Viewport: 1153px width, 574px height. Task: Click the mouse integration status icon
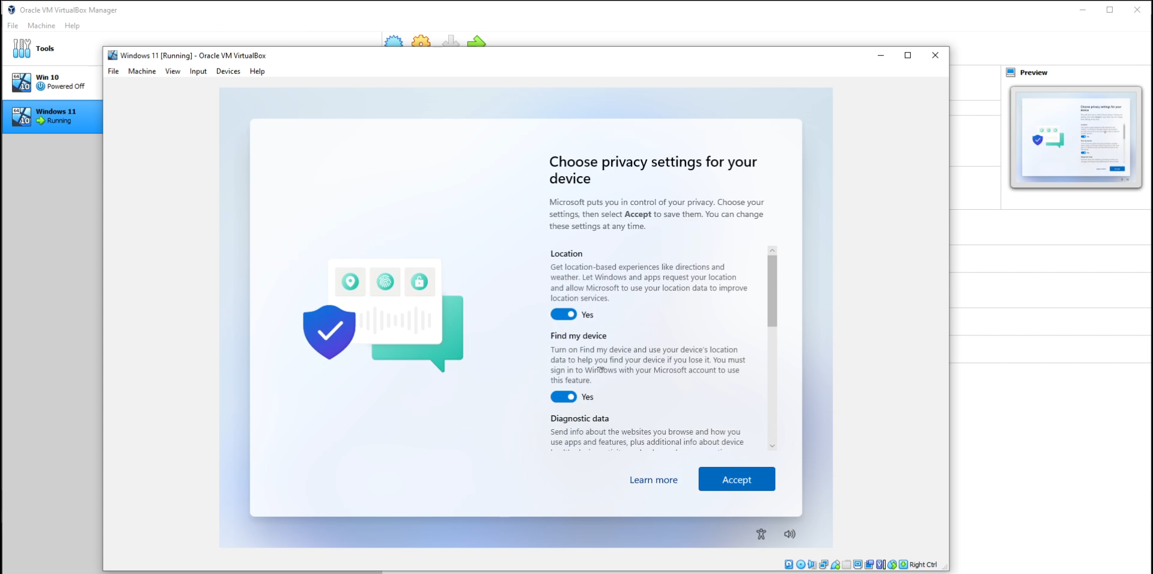pos(892,564)
